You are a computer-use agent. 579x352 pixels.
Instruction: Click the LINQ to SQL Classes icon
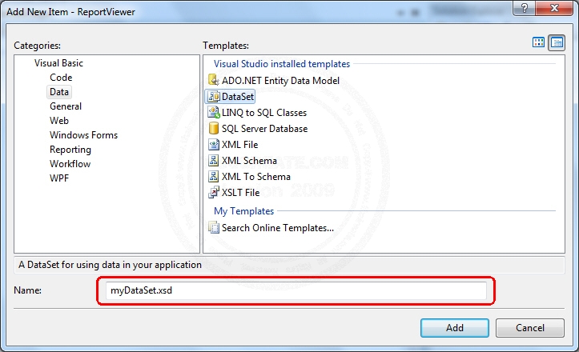click(x=214, y=112)
